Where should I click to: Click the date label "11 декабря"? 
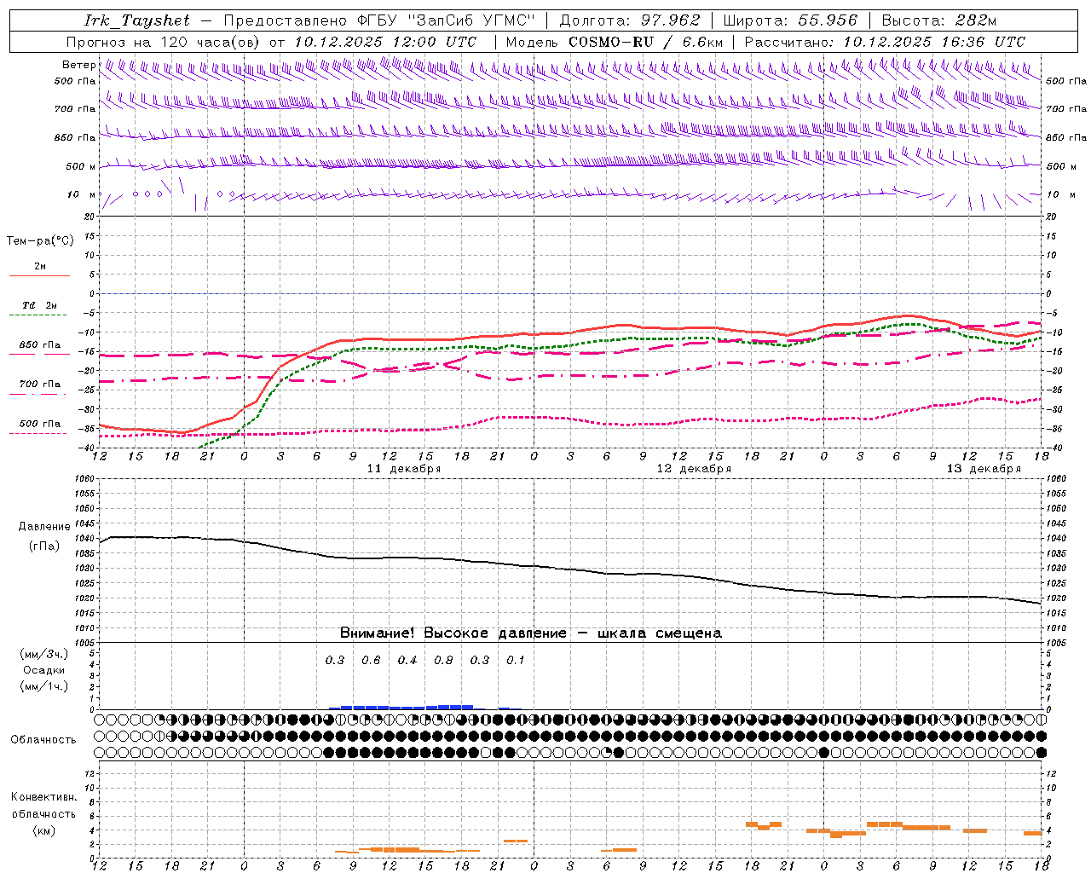[404, 469]
